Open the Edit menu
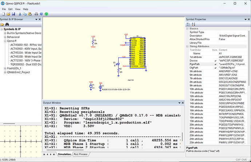The image size is (251, 162). [11, 9]
